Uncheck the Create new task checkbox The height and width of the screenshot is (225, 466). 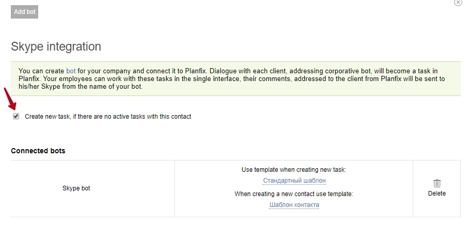point(16,116)
